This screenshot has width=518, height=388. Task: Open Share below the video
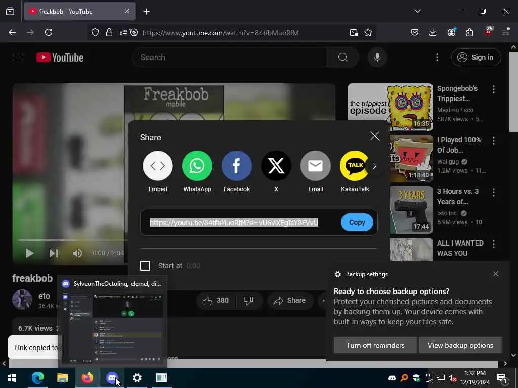click(290, 300)
